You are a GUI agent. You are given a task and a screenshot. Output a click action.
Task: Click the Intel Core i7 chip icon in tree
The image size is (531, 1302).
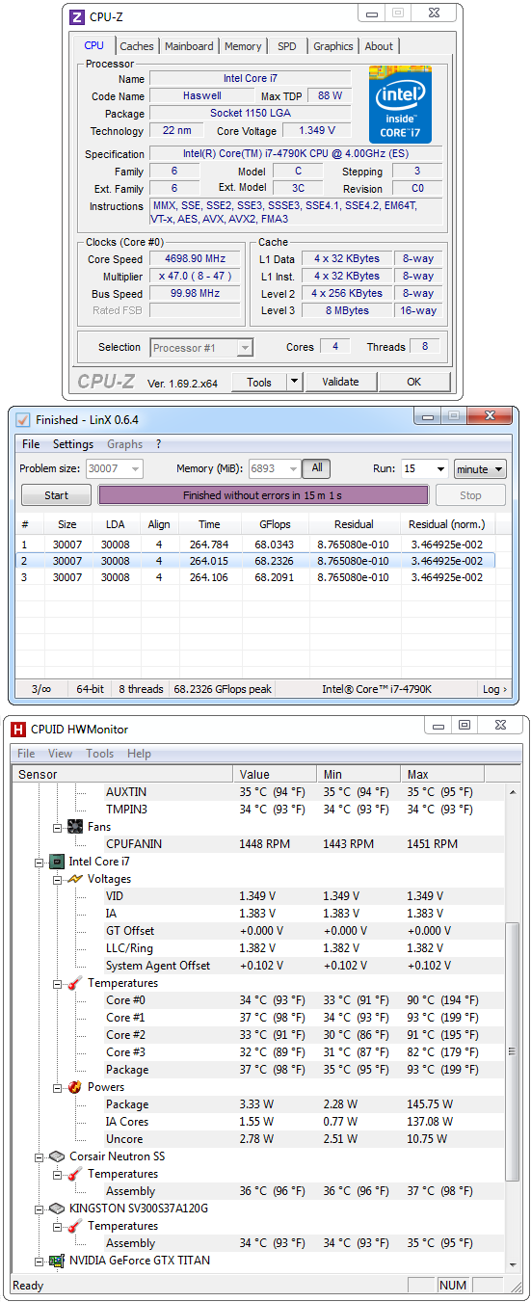[x=57, y=862]
